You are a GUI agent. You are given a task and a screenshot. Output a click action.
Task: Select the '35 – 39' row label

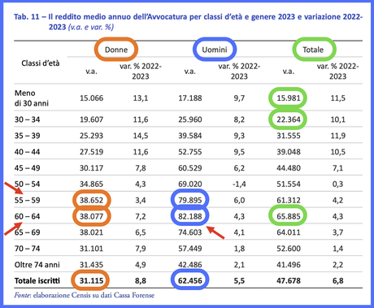tap(27, 136)
